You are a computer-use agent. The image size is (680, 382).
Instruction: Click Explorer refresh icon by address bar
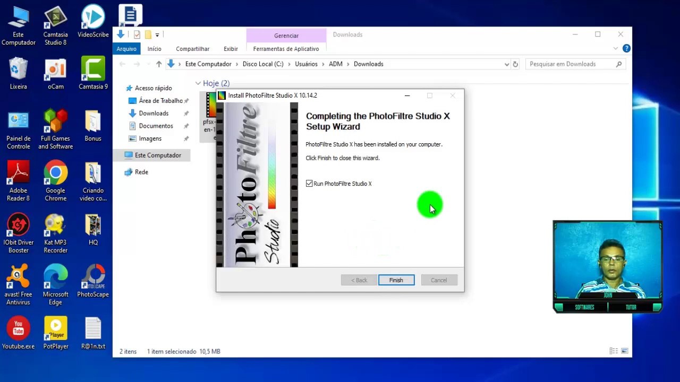click(515, 64)
